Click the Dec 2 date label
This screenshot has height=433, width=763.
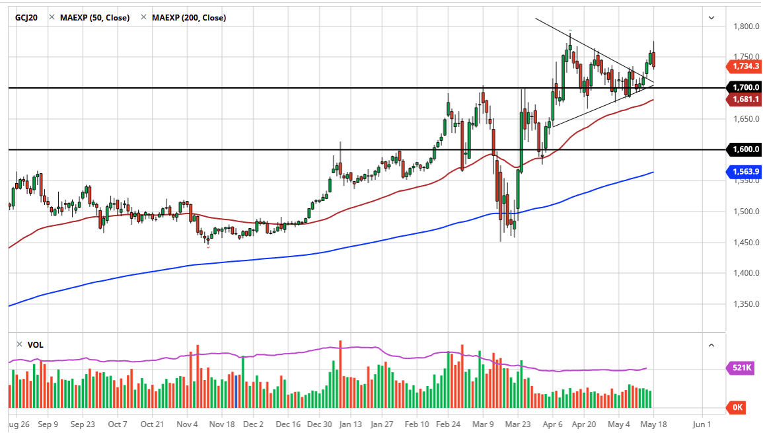point(253,424)
